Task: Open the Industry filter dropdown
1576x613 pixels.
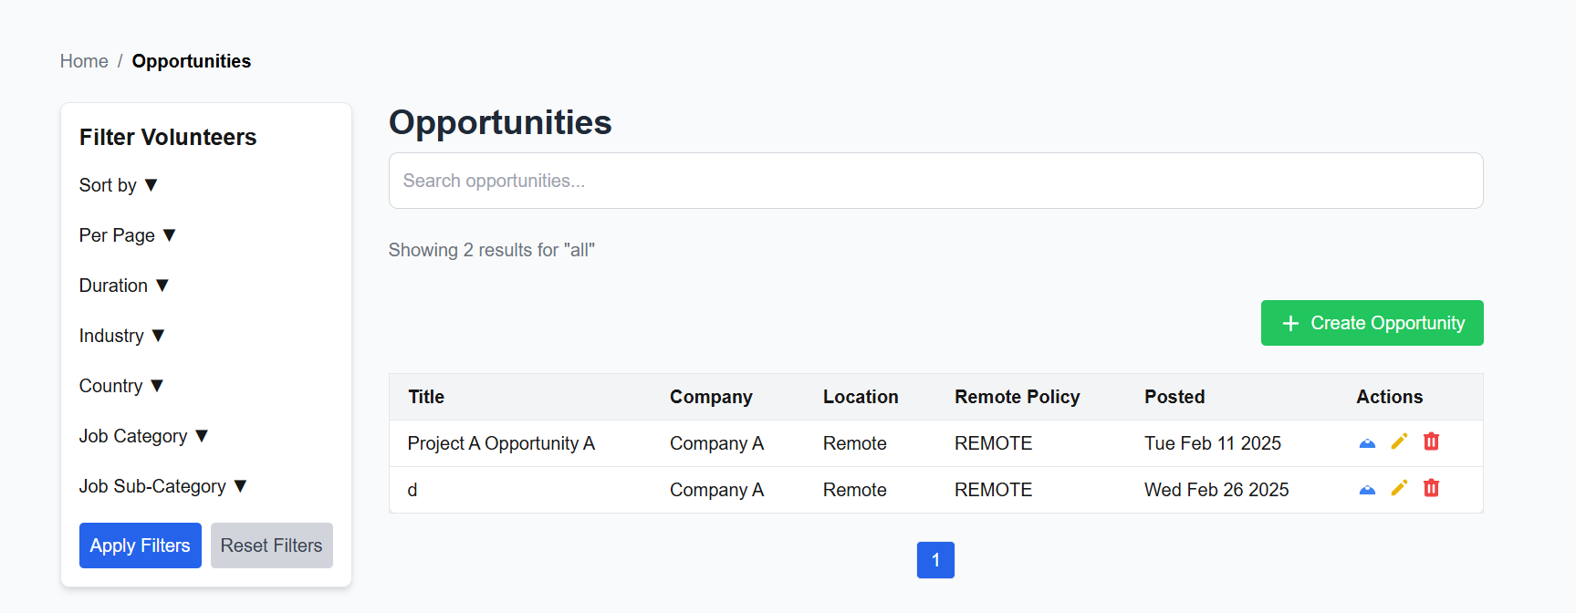Action: [122, 336]
